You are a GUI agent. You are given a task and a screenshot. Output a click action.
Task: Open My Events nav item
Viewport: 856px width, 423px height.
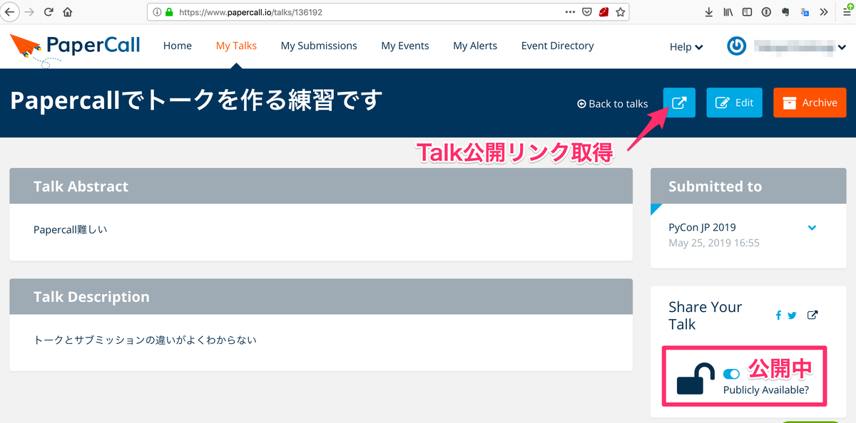pyautogui.click(x=405, y=46)
